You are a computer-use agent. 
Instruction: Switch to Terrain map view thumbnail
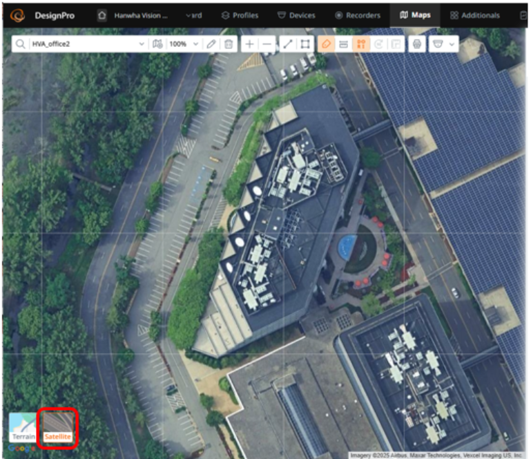point(22,427)
